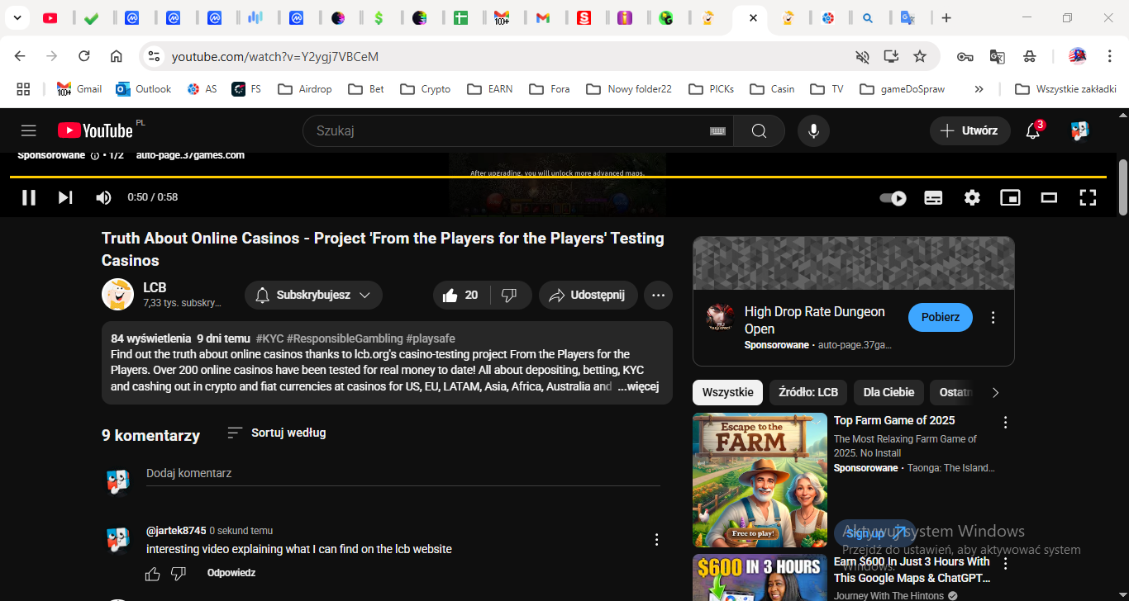Show more filter chips with arrow
1129x601 pixels.
pos(995,392)
